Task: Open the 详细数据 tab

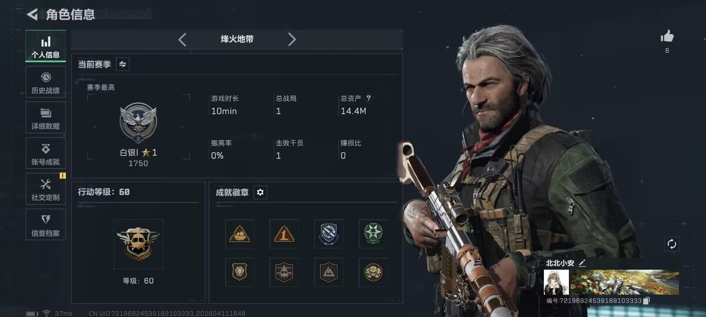Action: (x=46, y=118)
